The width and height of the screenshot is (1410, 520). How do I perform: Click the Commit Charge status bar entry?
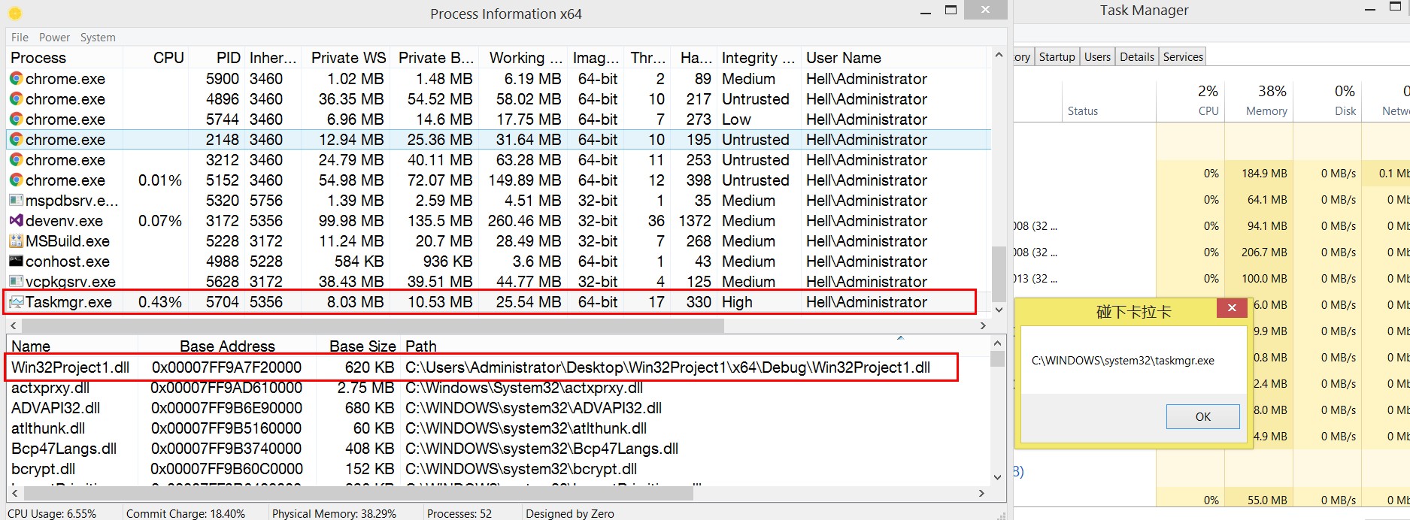click(x=185, y=513)
